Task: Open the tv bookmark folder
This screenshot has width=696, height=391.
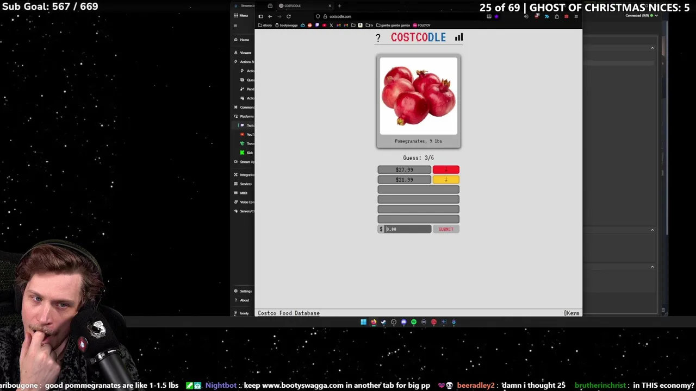Action: (x=369, y=25)
